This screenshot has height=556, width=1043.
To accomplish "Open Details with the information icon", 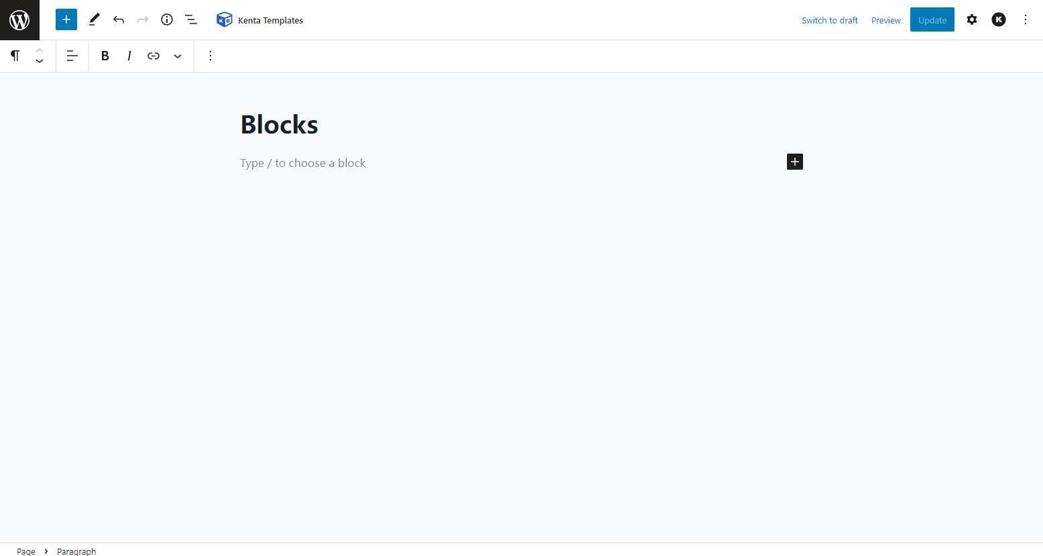I will point(167,19).
